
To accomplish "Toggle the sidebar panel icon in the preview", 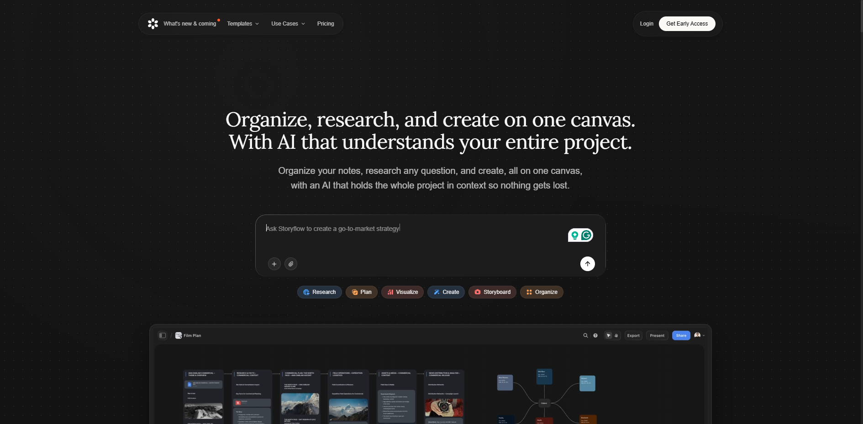I will coord(163,335).
